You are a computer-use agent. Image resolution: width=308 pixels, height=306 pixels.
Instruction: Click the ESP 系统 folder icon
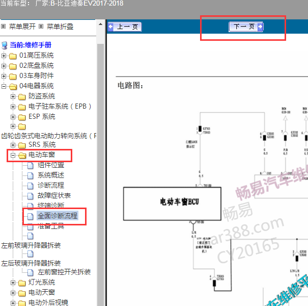point(22,117)
